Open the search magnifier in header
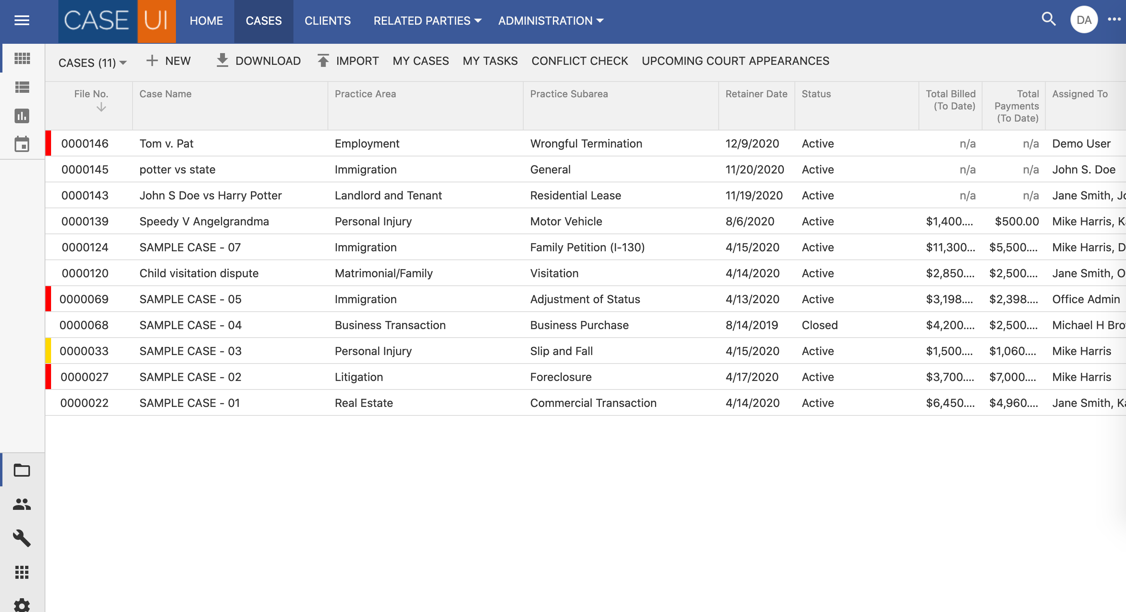The width and height of the screenshot is (1126, 612). (x=1049, y=20)
